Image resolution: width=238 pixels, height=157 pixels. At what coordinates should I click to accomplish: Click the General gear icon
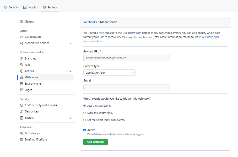pos(22,21)
